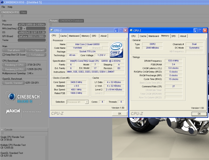Click the Core Voltage value 1.216 V
209x160 pixels.
[x=101, y=55]
